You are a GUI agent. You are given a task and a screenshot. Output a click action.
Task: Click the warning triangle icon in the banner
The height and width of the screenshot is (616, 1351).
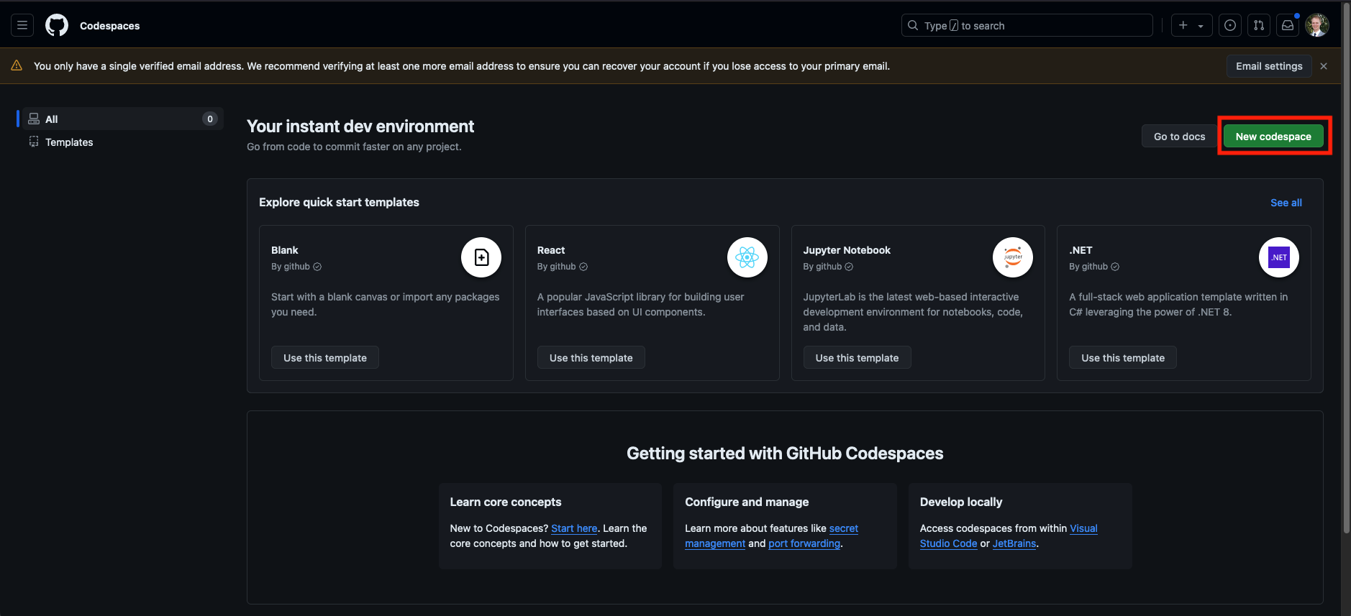point(17,65)
